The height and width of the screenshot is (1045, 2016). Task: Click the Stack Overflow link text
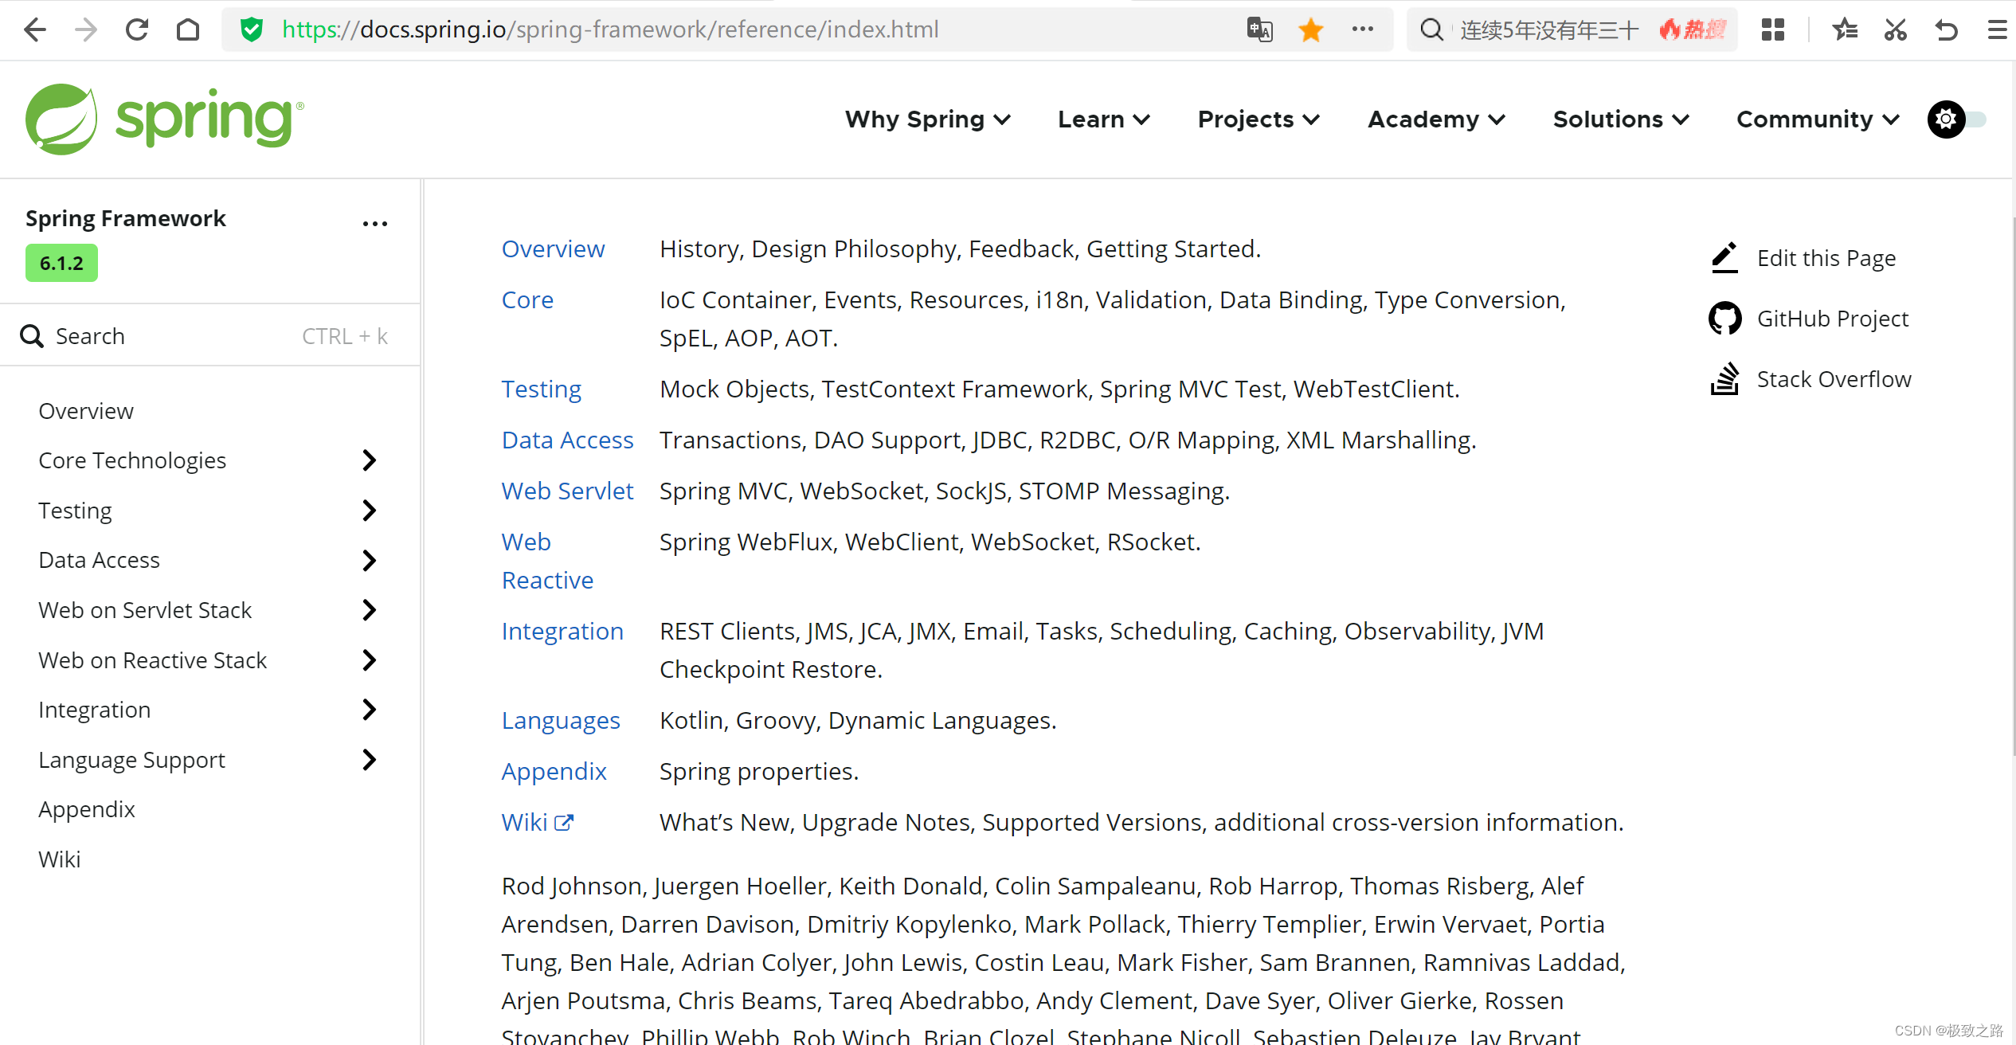(x=1834, y=379)
